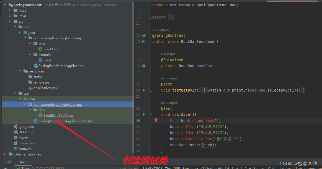Image resolution: width=322 pixels, height=169 pixels.
Task: Click folded import ellipsis
Action: click(x=171, y=17)
